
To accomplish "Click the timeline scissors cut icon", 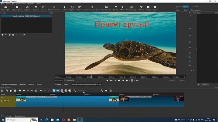I will pos(7,90).
